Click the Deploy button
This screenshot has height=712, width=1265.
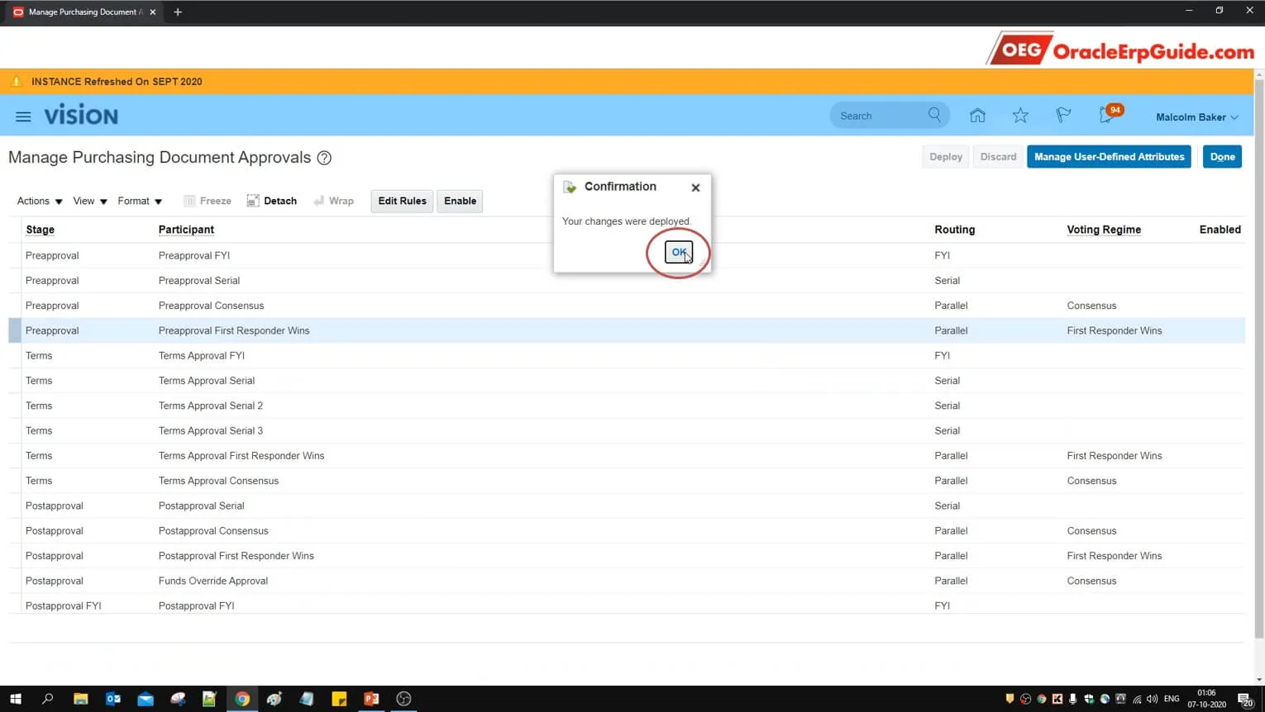point(946,157)
